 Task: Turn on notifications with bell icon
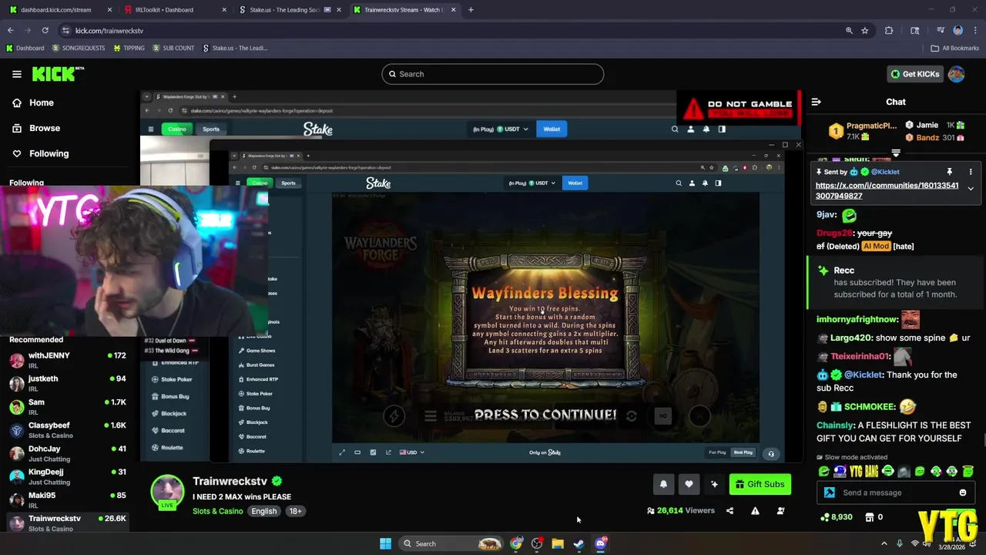pyautogui.click(x=663, y=484)
